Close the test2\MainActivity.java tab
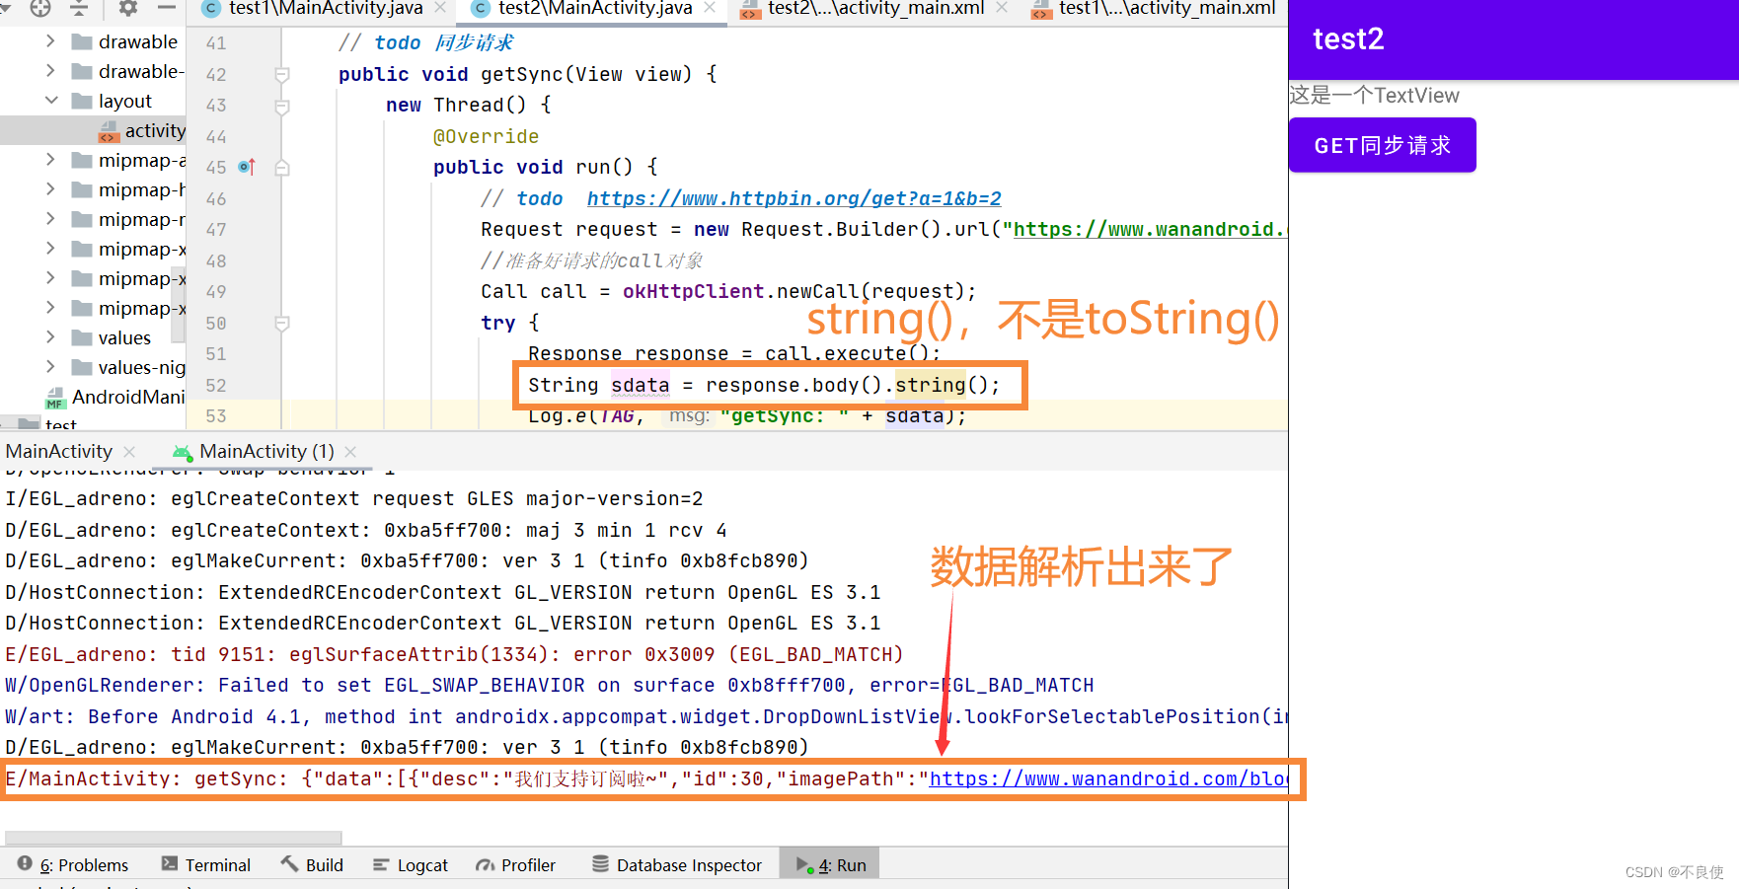1739x889 pixels. click(x=710, y=9)
